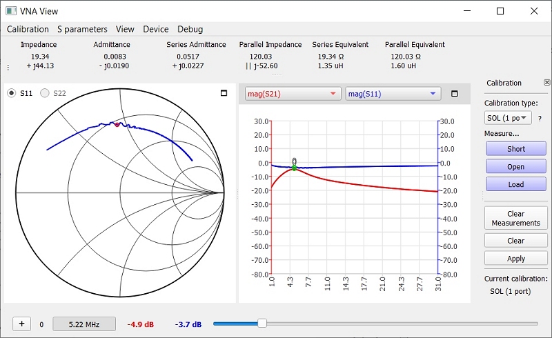Click the green marker on the graph
The height and width of the screenshot is (338, 552).
294,168
